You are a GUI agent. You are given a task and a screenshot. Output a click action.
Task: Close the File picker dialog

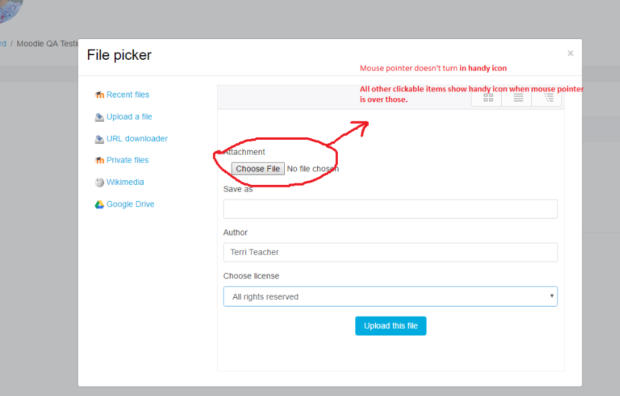(570, 53)
